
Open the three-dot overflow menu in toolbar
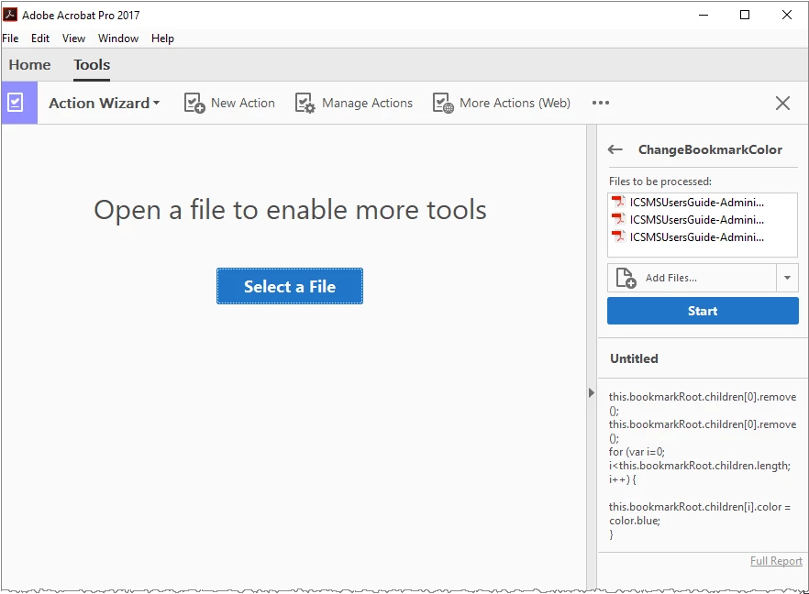coord(601,103)
